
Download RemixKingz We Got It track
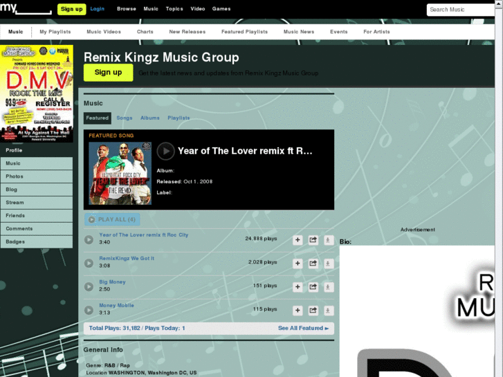point(328,264)
